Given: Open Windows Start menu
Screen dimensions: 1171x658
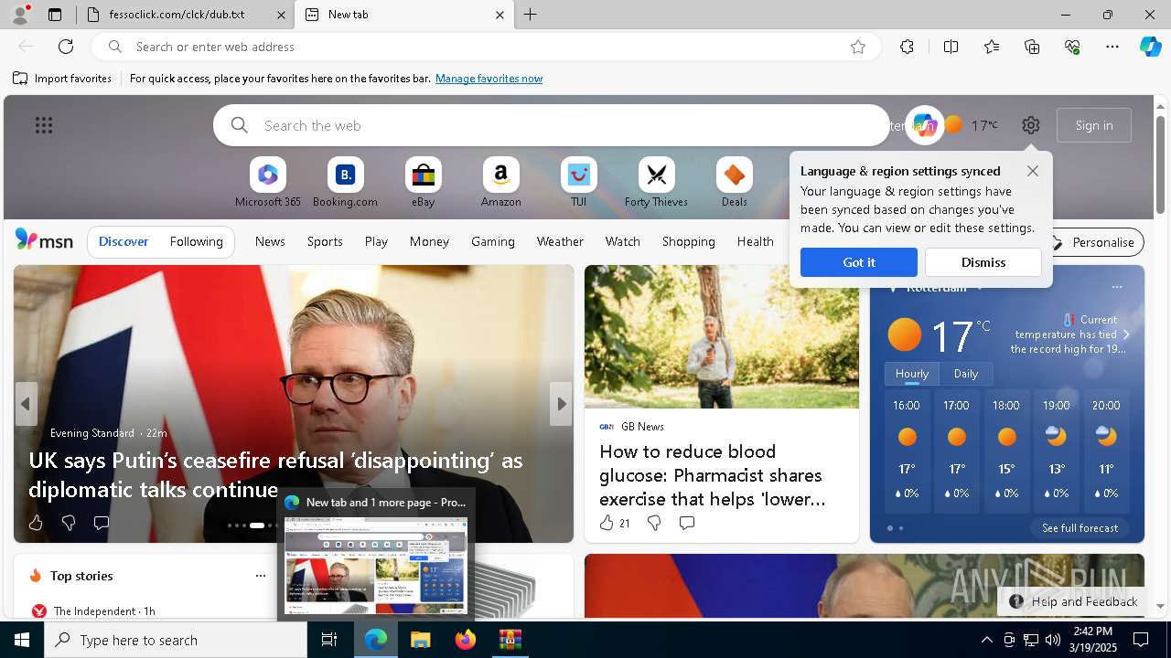Looking at the screenshot, I should [22, 640].
